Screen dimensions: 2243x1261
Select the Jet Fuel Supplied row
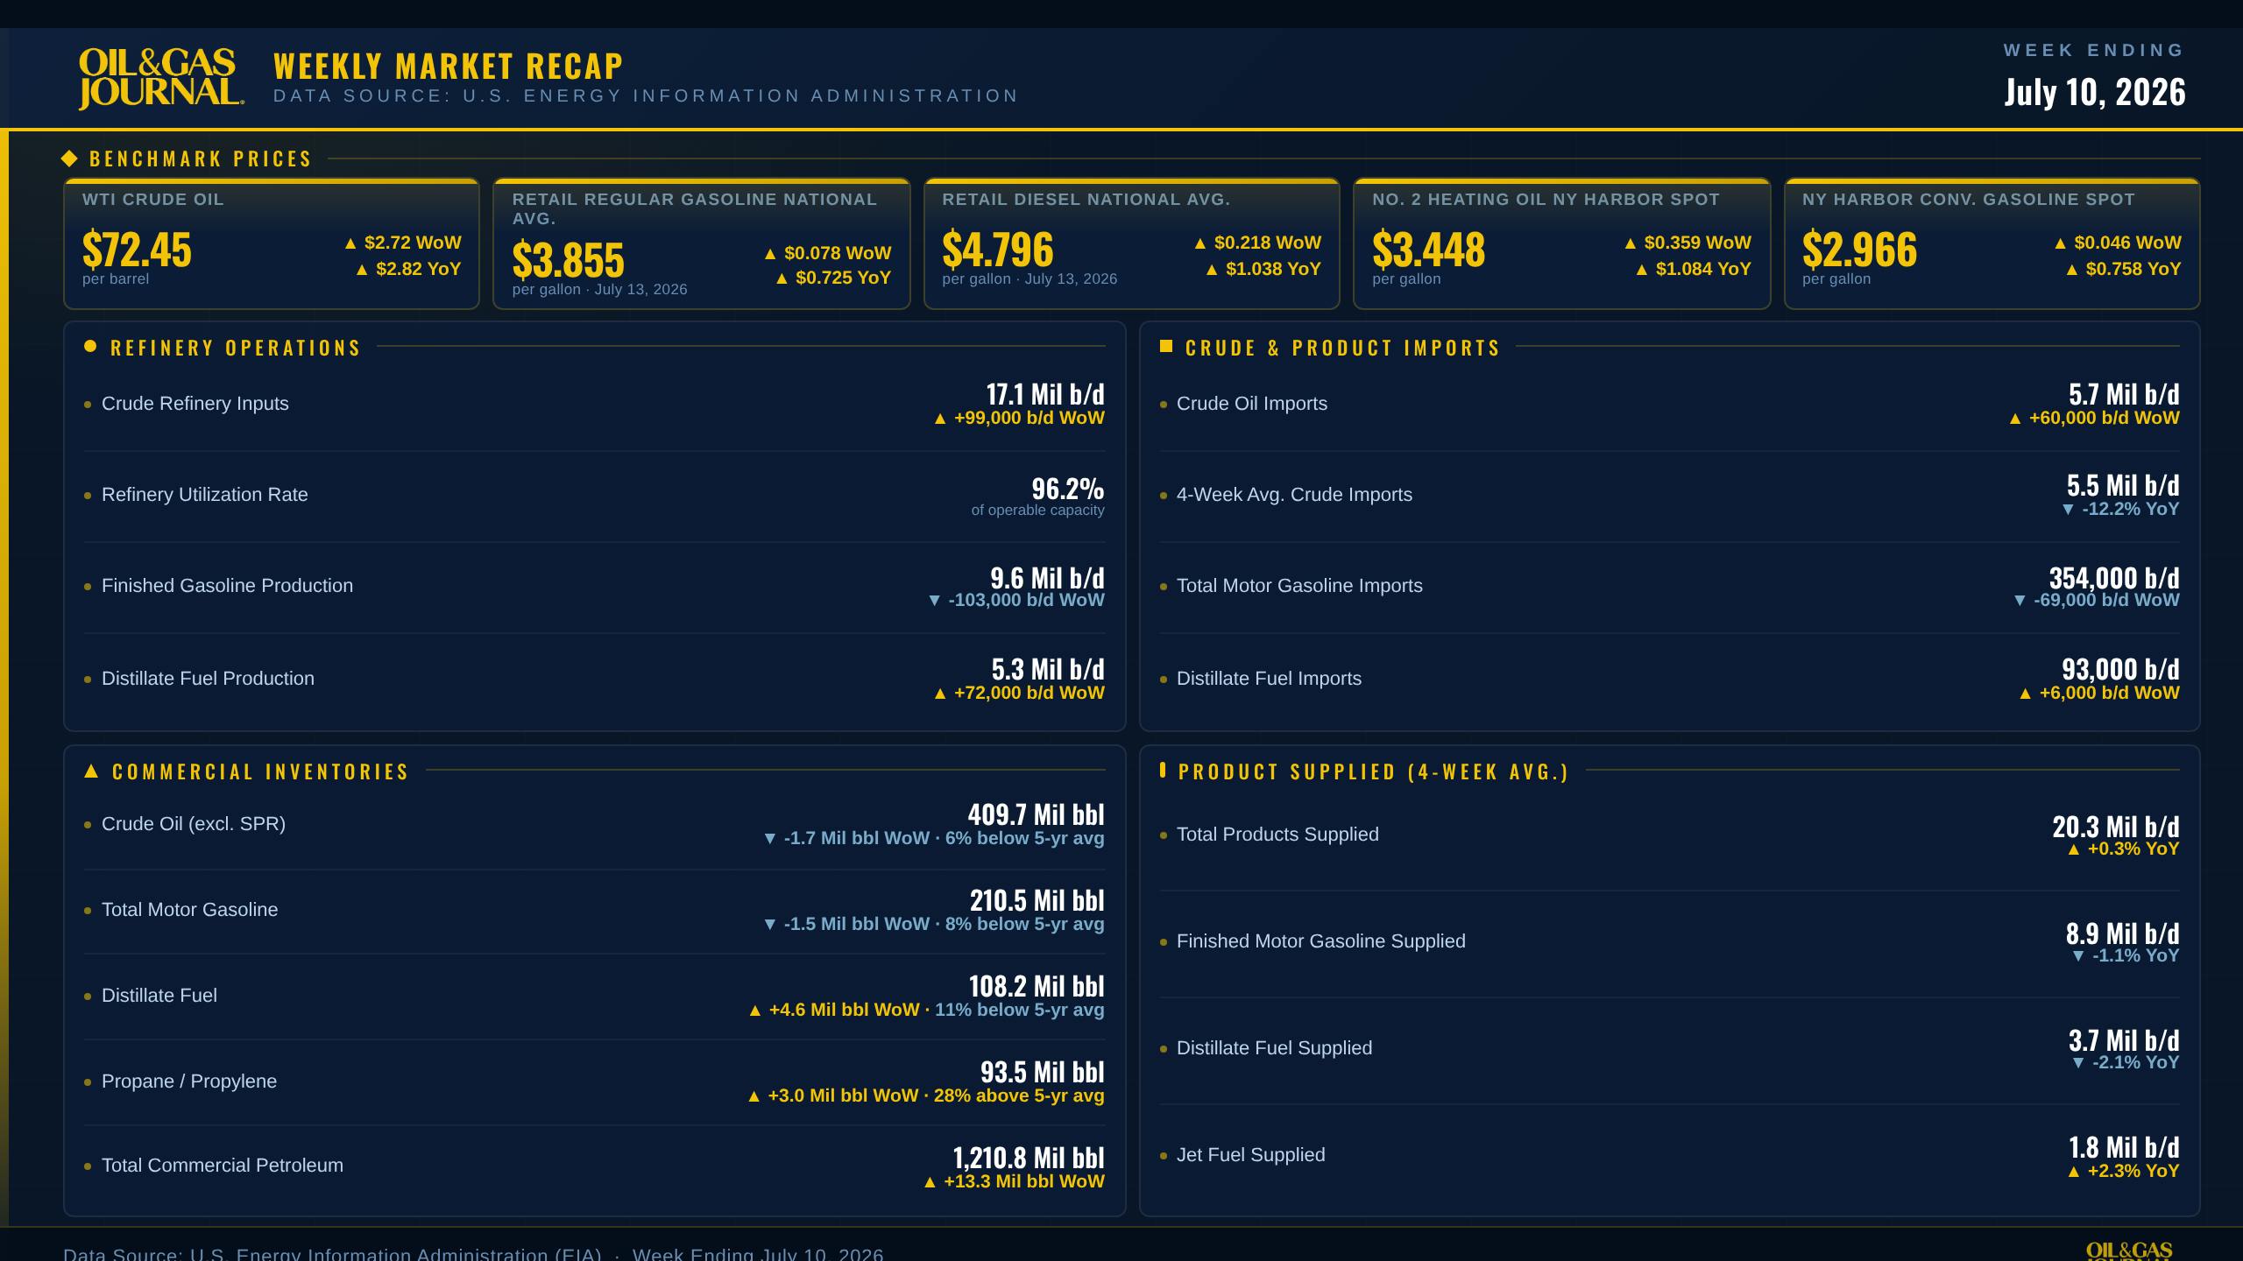point(1670,1156)
